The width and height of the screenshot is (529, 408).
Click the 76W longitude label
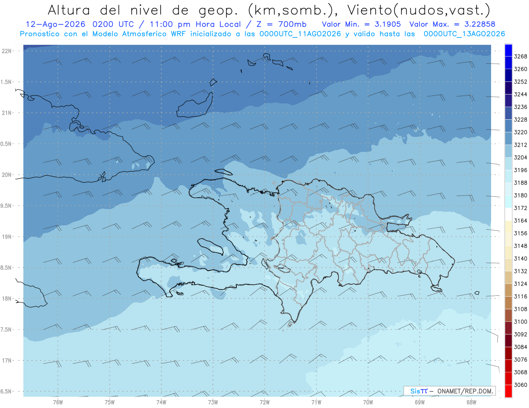click(58, 402)
